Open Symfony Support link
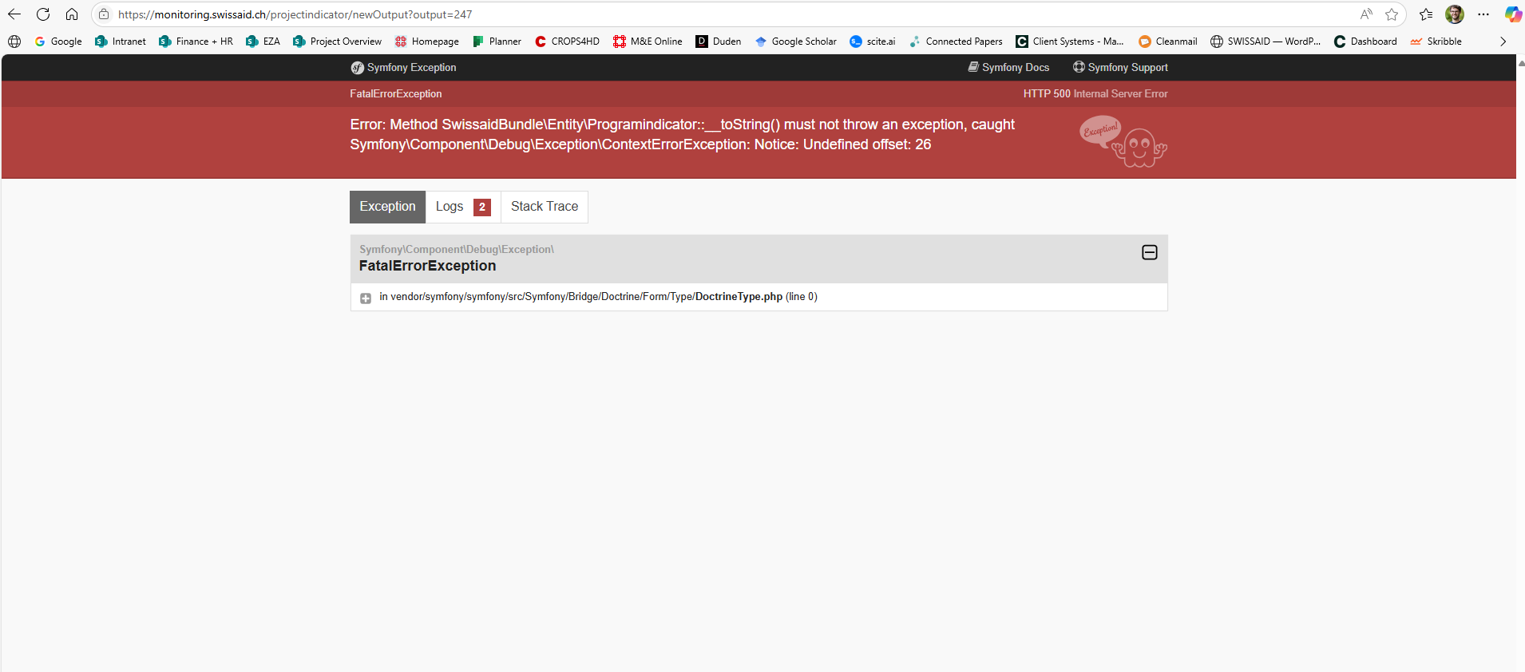Image resolution: width=1525 pixels, height=672 pixels. (1120, 68)
